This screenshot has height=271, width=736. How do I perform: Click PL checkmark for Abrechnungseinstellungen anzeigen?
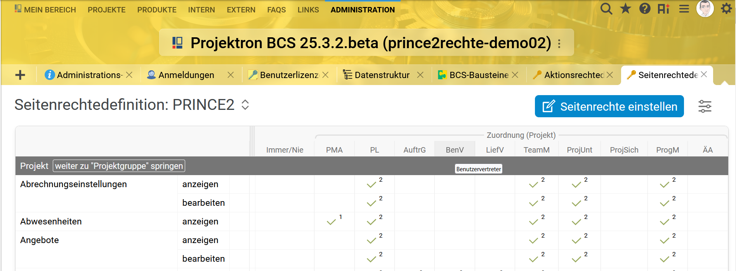pos(371,185)
